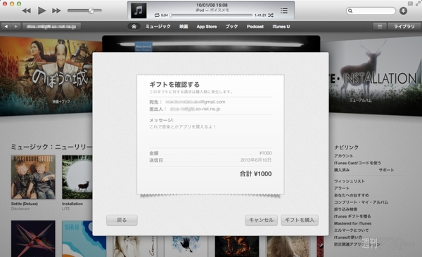Viewport: 422px width, 257px height.
Task: Click the search field in iTunes
Action: coord(371,11)
